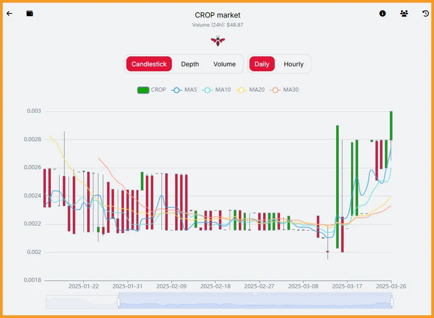434x318 pixels.
Task: Click the 2025-02-09 x-axis date label
Action: (x=171, y=286)
